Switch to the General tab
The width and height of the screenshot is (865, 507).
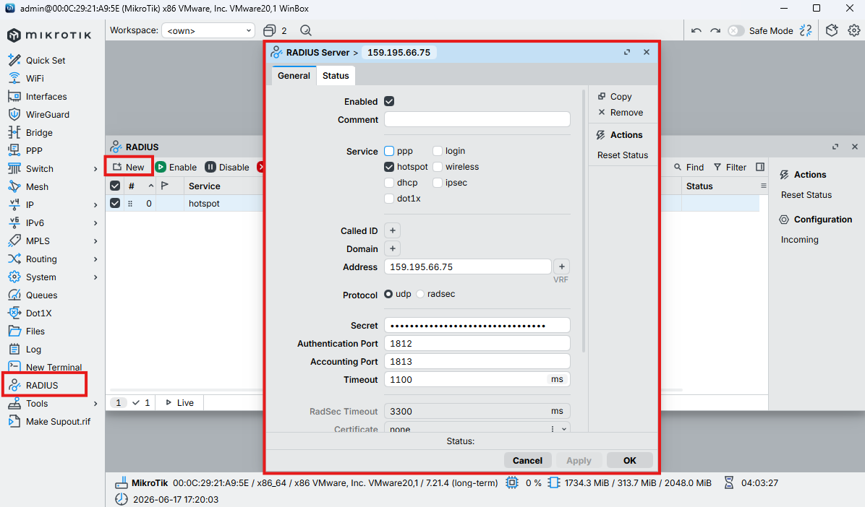tap(294, 76)
